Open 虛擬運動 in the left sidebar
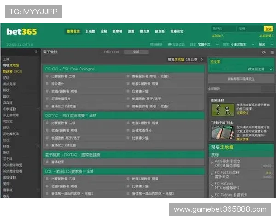Viewport: 276px width, 221px height. pos(9,177)
